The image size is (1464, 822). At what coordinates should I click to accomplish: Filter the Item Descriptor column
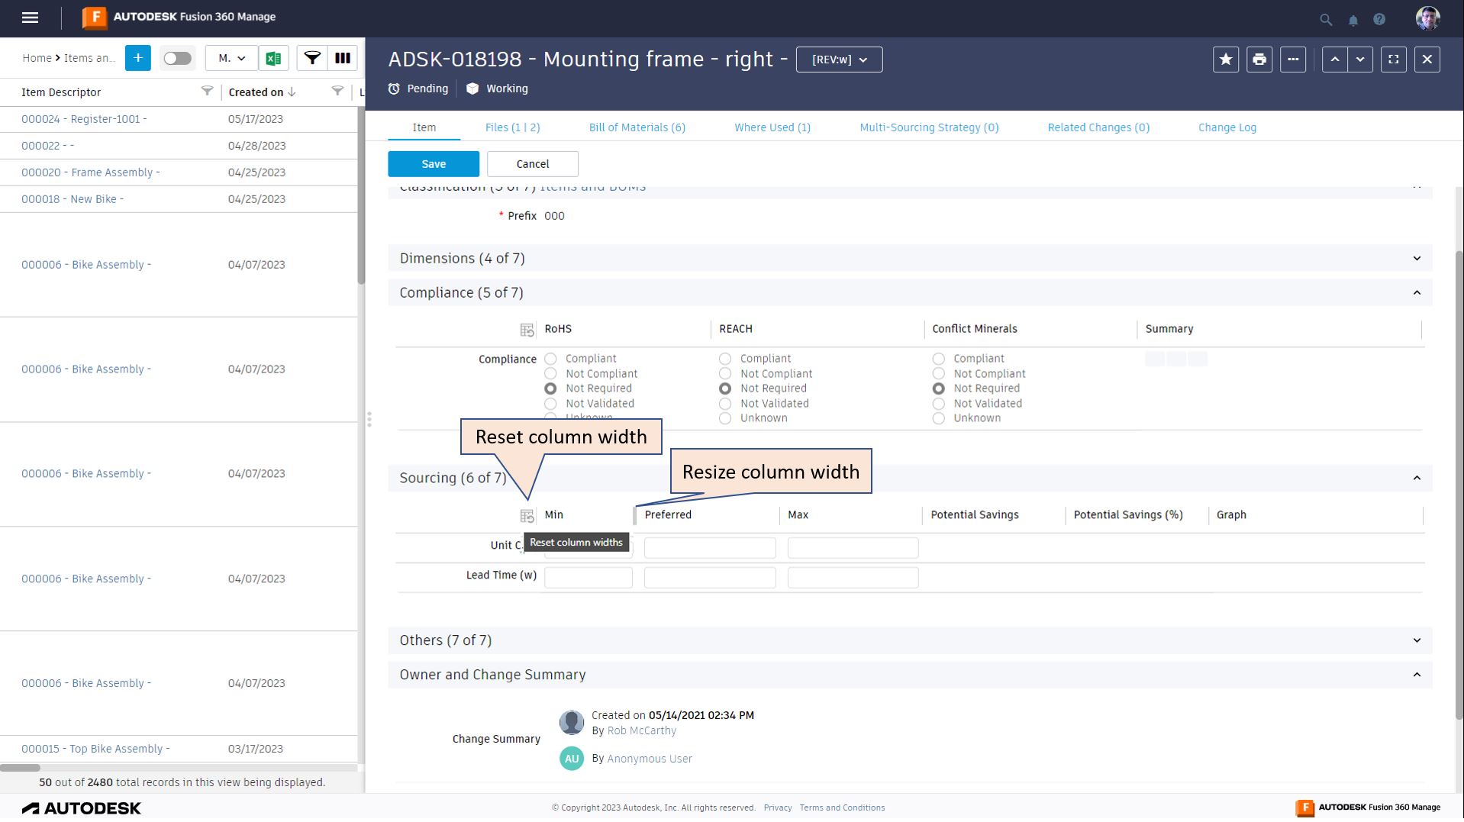click(207, 92)
